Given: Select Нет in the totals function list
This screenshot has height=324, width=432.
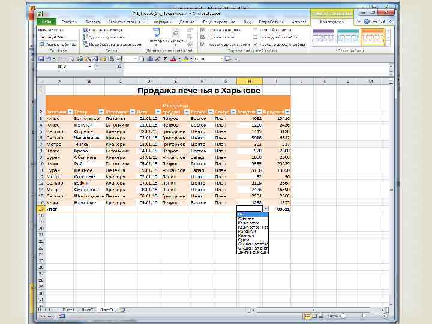Looking at the screenshot, I should click(x=253, y=214).
